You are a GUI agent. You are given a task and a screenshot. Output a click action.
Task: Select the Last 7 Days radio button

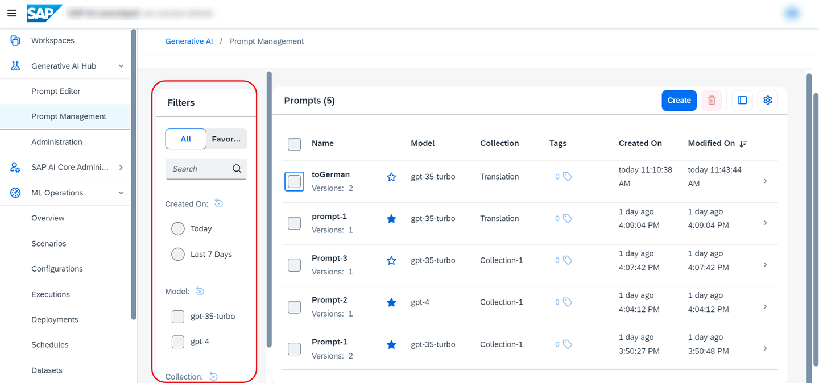tap(178, 254)
